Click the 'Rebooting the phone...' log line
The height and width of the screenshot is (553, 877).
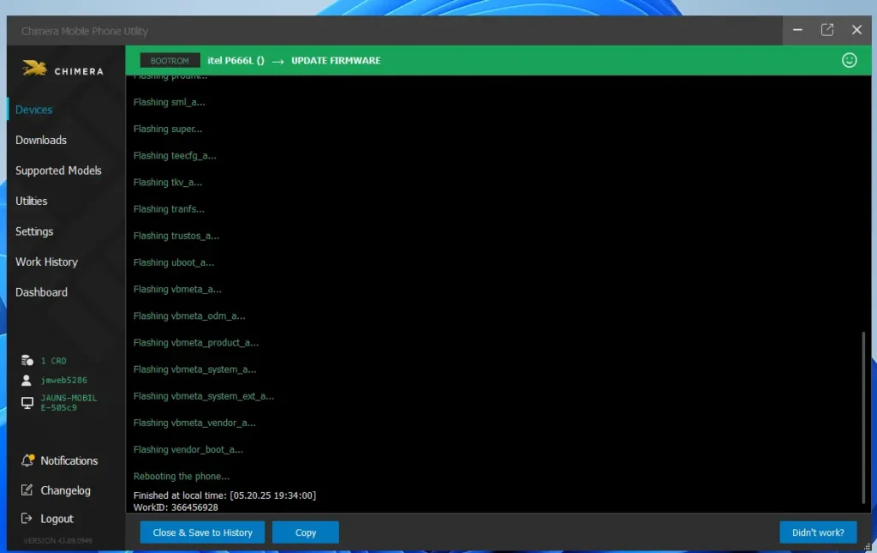click(182, 477)
